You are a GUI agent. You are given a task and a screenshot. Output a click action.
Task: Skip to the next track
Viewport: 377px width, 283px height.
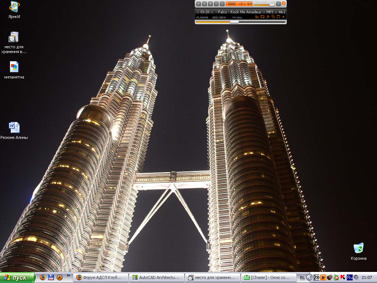tap(222, 4)
